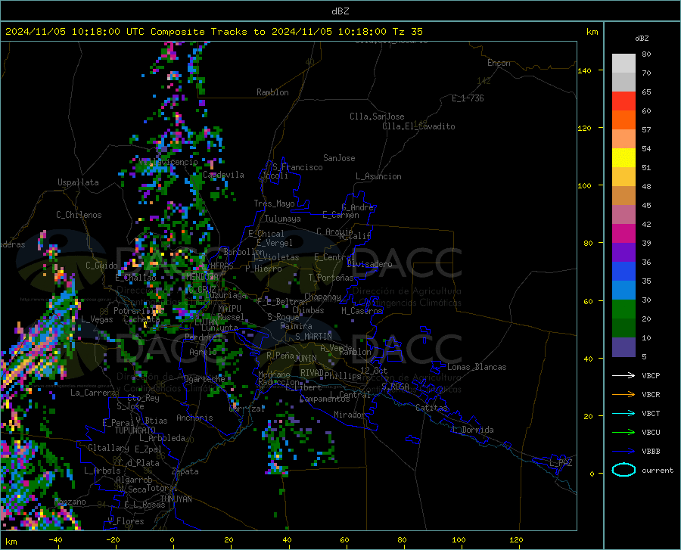Click the 'Clla.El_Cavadito' map label
The height and width of the screenshot is (550, 681).
(x=418, y=126)
